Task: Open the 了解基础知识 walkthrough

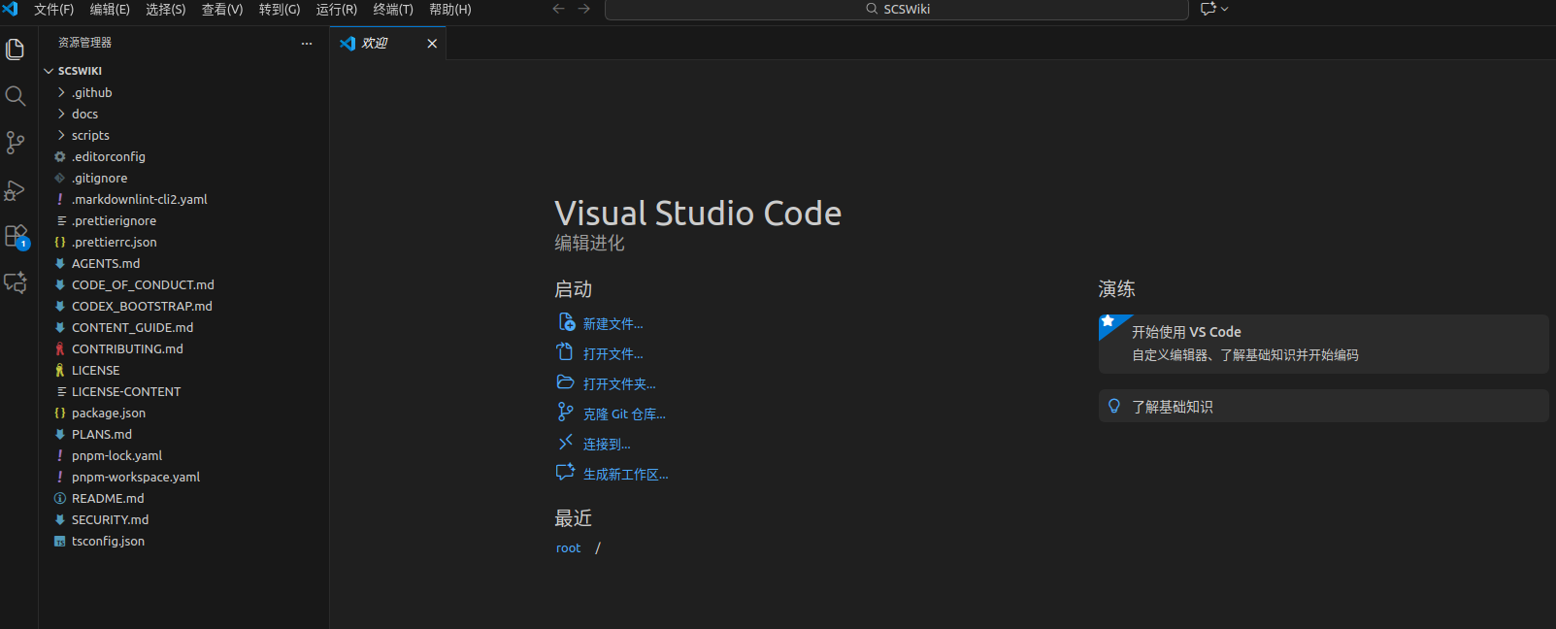Action: tap(1323, 407)
